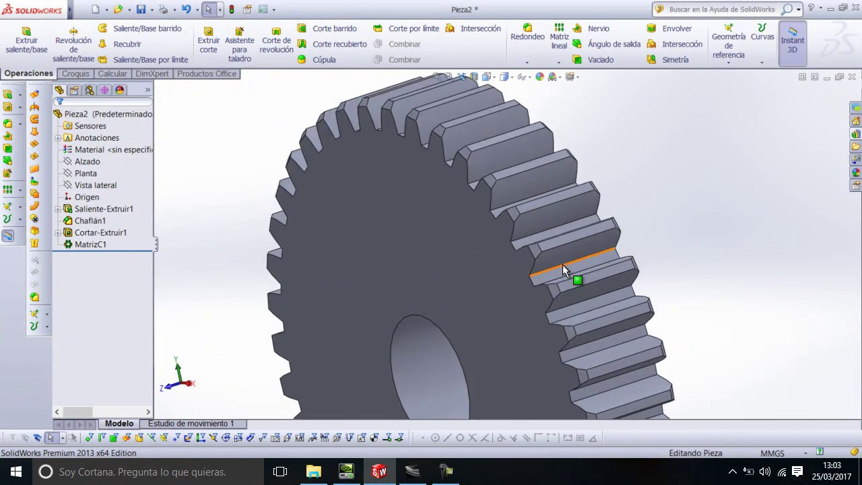Click SolidWorks taskbar icon
862x485 pixels.
click(x=379, y=472)
